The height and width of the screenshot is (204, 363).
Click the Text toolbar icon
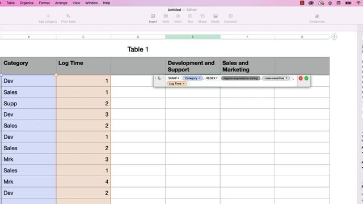(x=190, y=16)
